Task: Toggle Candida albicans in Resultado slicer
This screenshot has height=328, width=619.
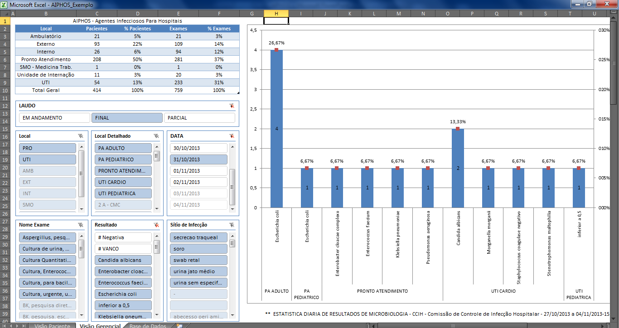Action: [123, 260]
